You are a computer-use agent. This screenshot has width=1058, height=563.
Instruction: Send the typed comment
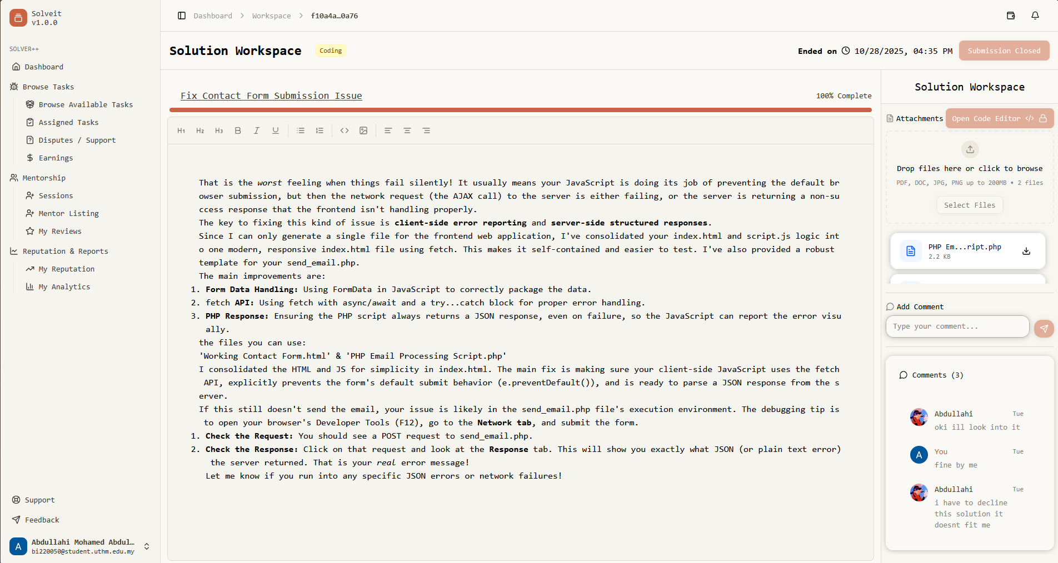point(1044,328)
